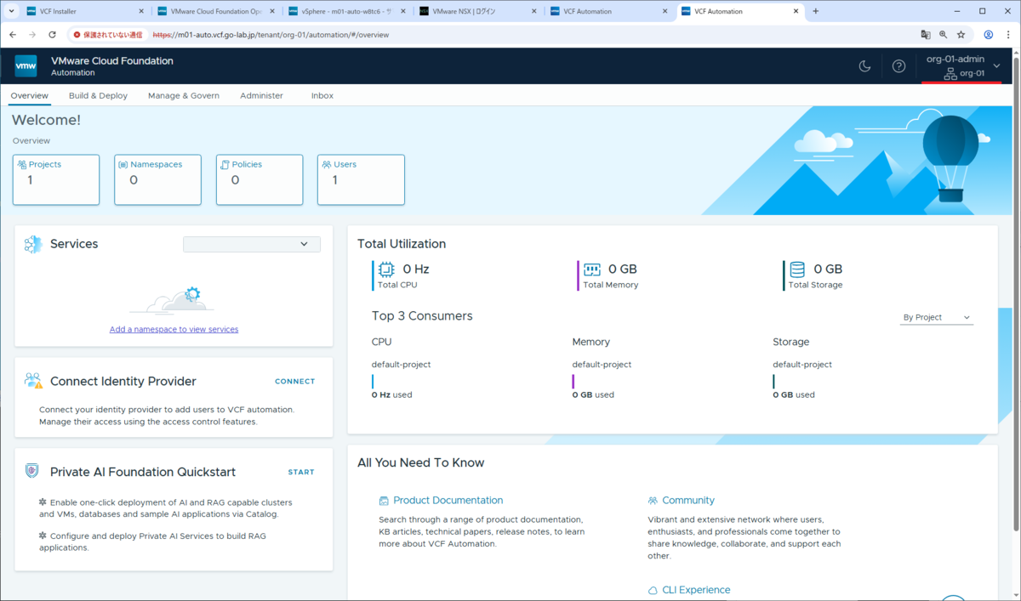Switch to the VCF Installer browser tab
1021x601 pixels.
(x=83, y=11)
